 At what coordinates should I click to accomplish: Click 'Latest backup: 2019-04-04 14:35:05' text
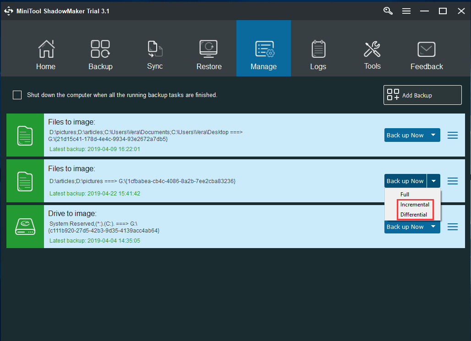tap(95, 241)
